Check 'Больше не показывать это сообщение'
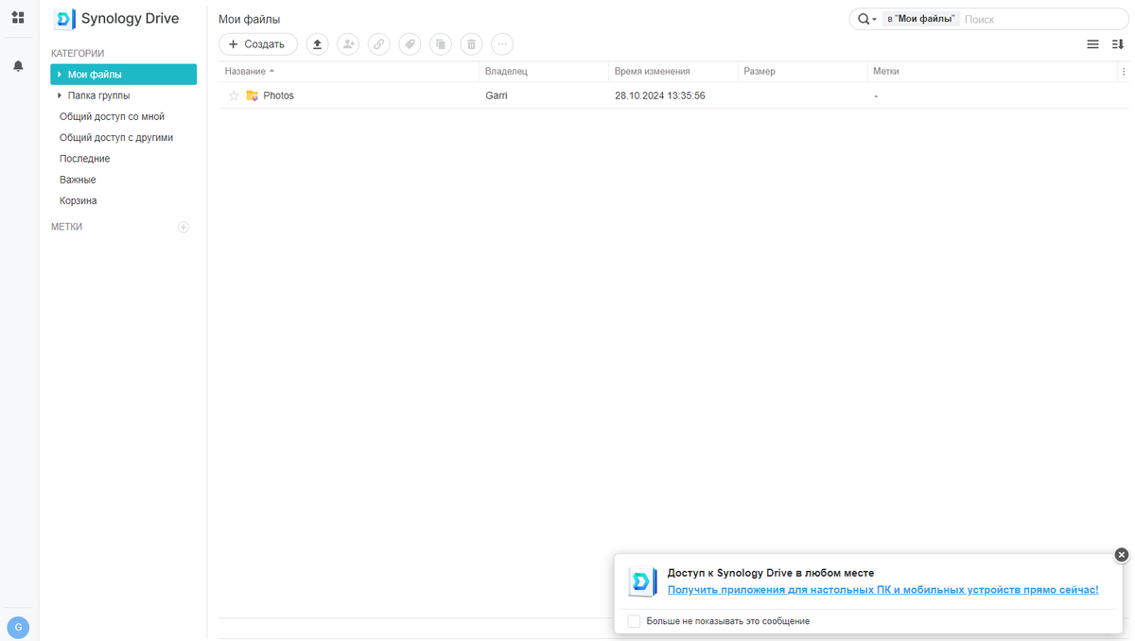Screen dimensions: 1135x641 [634, 621]
